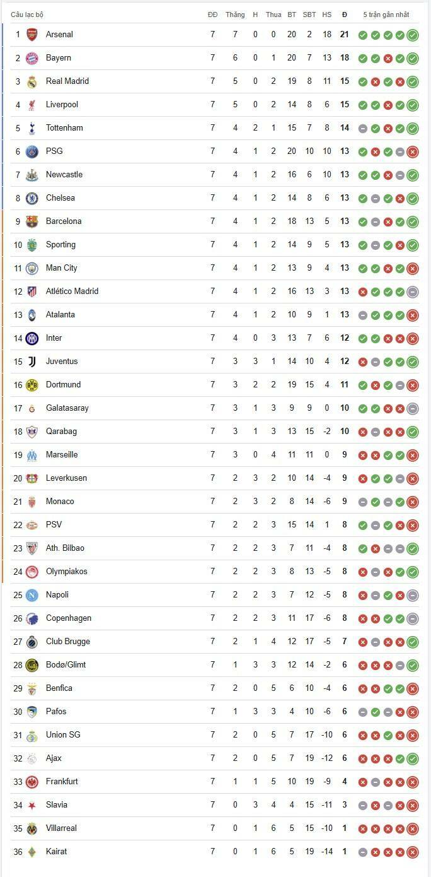Click the Arsenal club crest icon
Image resolution: width=431 pixels, height=877 pixels.
tap(32, 35)
